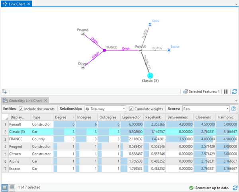Show selected records only view

12,187
